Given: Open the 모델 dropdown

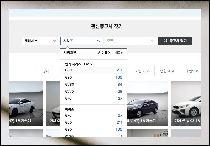Looking at the screenshot, I should (130, 41).
